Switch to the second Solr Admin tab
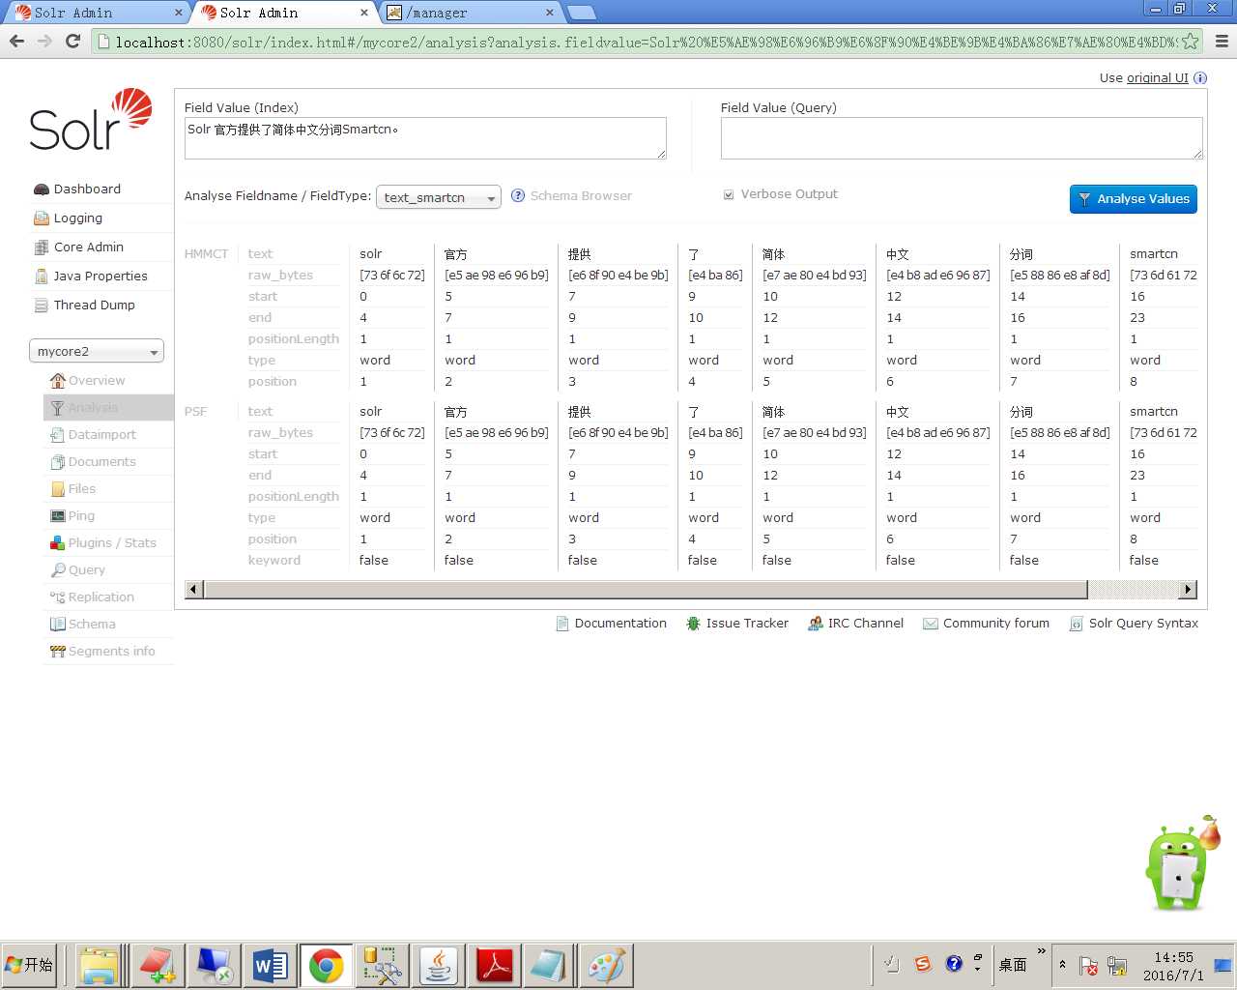 point(280,13)
